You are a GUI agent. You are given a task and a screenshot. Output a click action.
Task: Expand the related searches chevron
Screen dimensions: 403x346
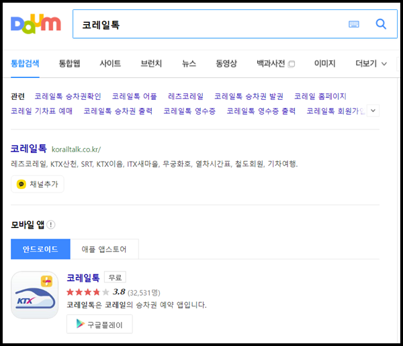click(x=373, y=111)
